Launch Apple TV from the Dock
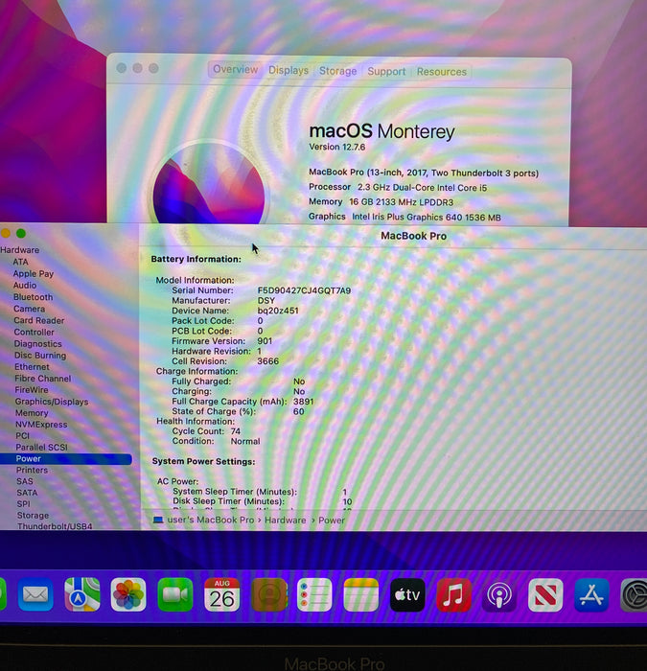This screenshot has width=647, height=671. click(x=407, y=595)
